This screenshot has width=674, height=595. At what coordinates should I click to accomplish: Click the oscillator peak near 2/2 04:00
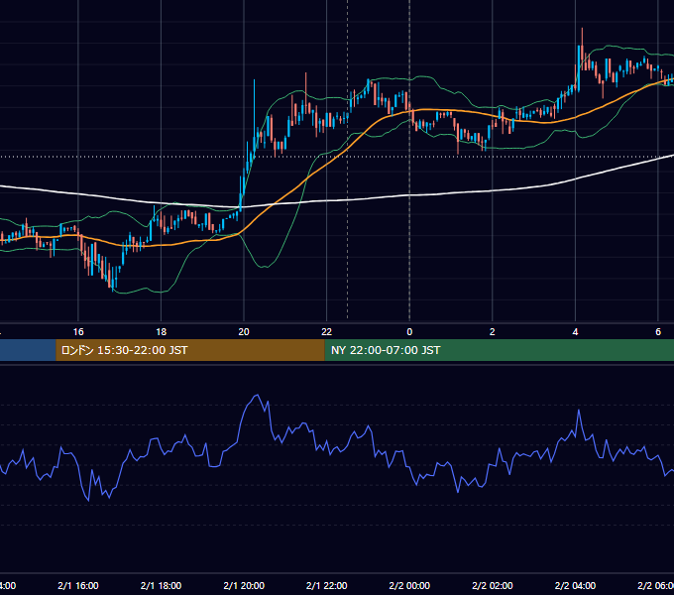[579, 411]
